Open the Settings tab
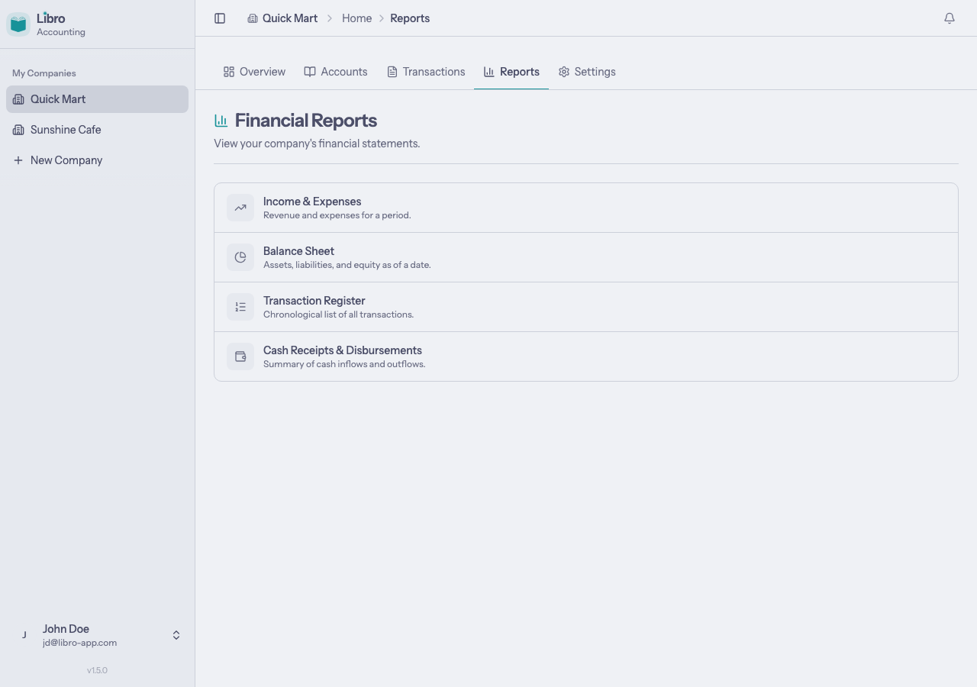Screen dimensions: 977x687 587,71
